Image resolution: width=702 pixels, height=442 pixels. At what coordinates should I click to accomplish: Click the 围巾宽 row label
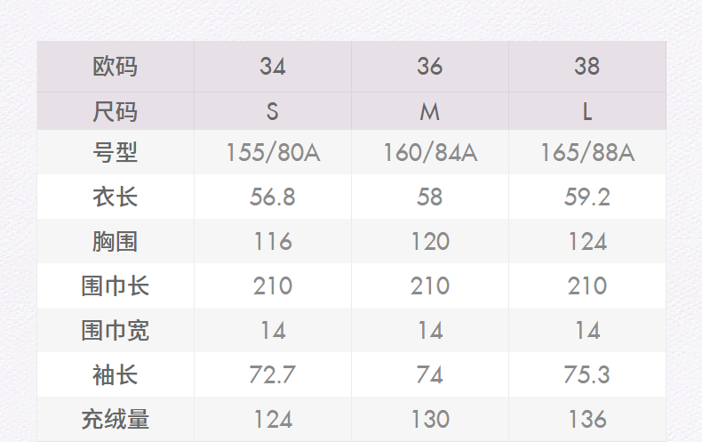click(116, 330)
